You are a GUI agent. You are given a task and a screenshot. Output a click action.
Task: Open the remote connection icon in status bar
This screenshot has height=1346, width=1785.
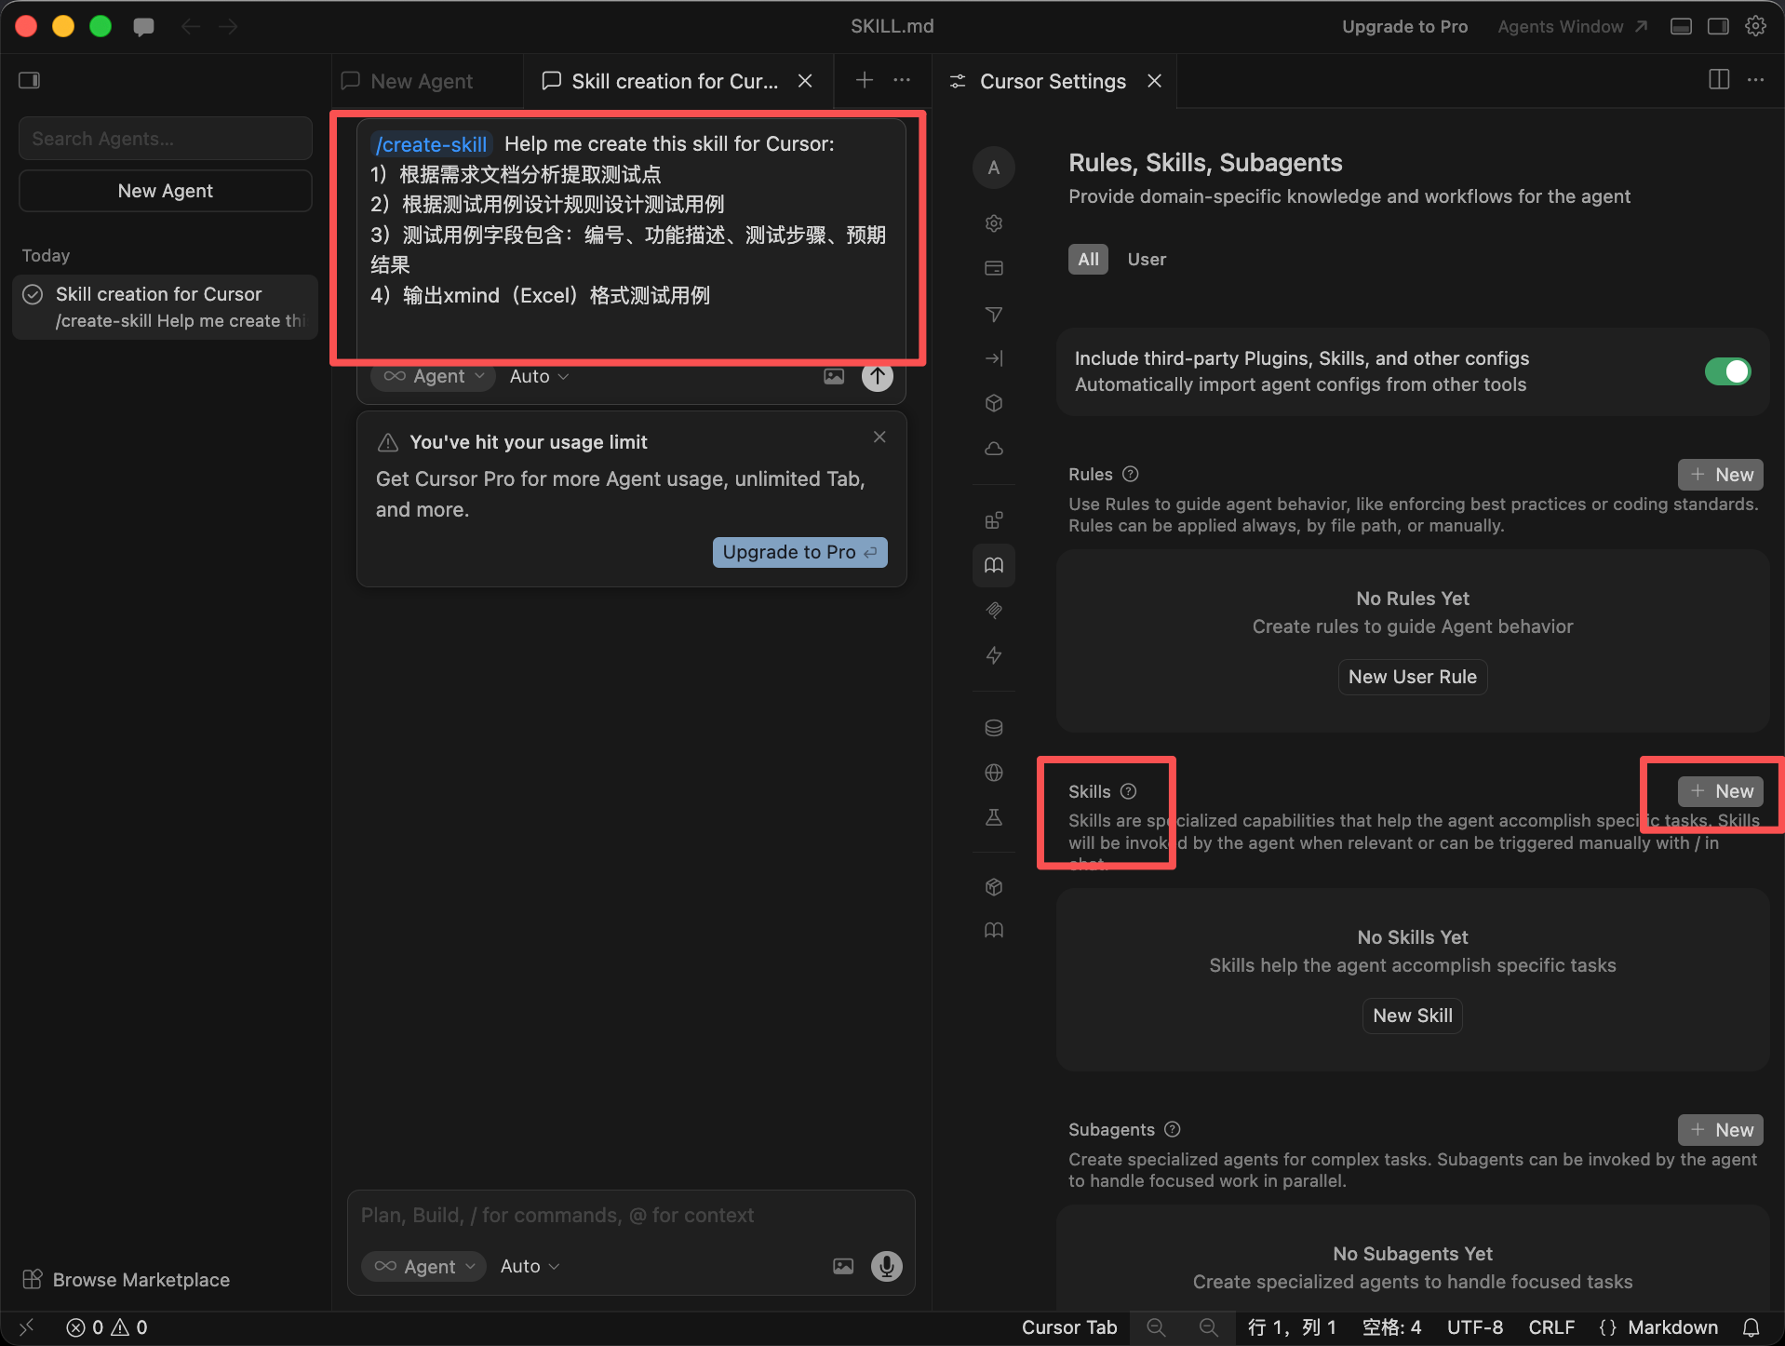pyautogui.click(x=27, y=1327)
